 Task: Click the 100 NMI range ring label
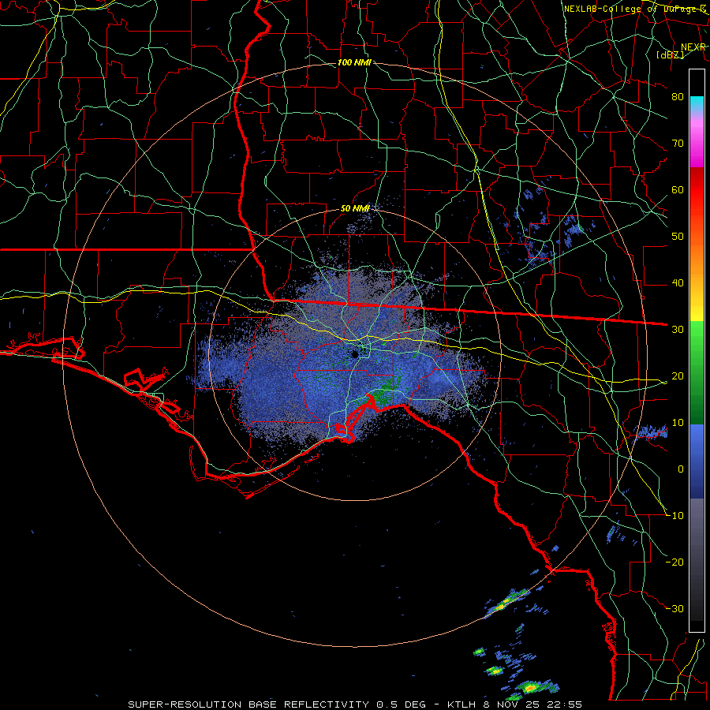click(x=354, y=62)
